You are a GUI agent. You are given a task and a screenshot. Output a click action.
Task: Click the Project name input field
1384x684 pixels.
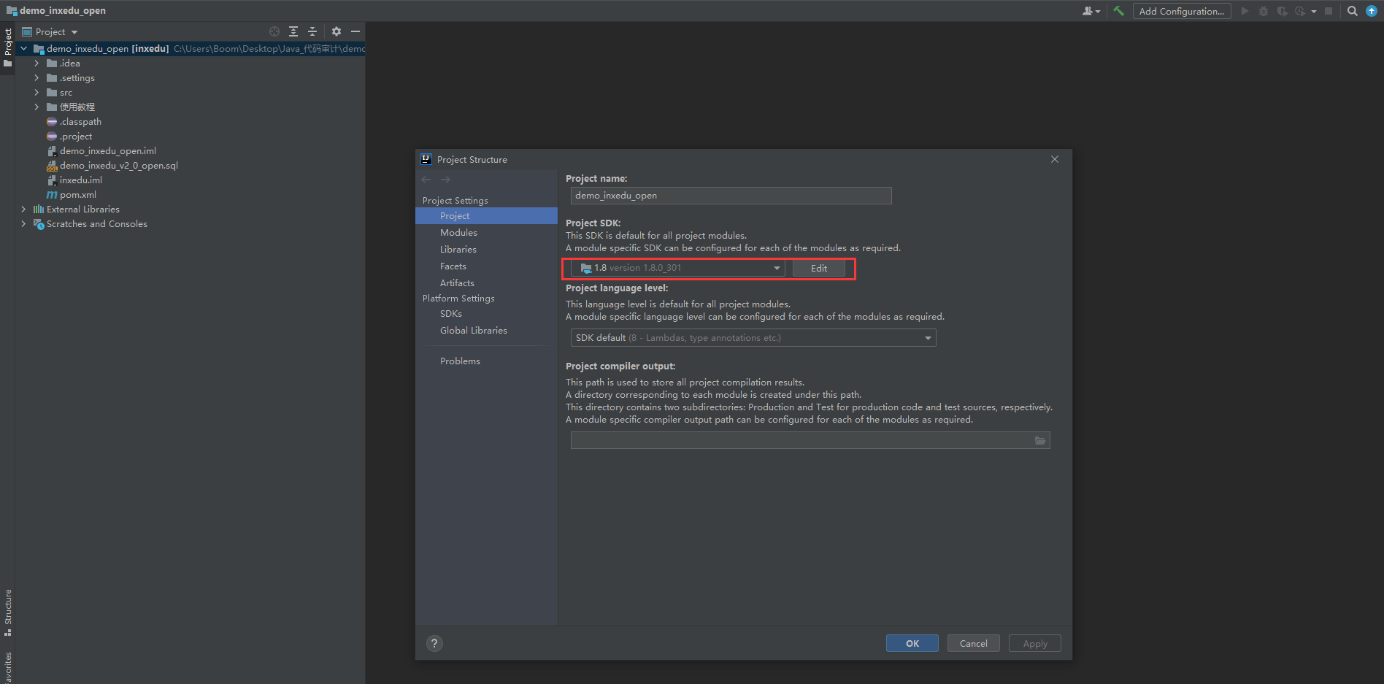click(x=731, y=196)
